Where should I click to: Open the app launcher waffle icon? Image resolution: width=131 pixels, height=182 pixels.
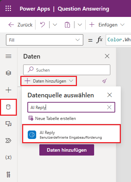[x=8, y=8]
